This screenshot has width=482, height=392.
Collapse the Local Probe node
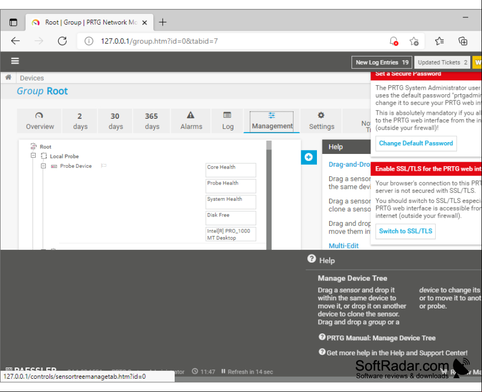click(33, 155)
